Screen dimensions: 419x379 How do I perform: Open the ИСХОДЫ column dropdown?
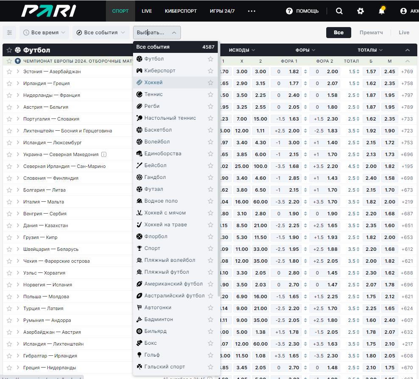241,50
